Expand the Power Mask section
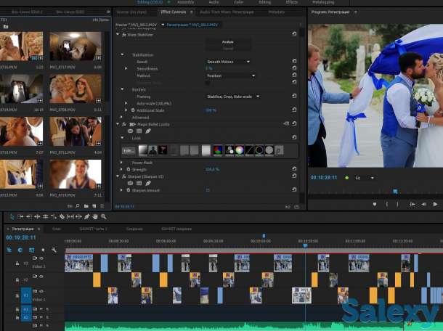 click(122, 163)
